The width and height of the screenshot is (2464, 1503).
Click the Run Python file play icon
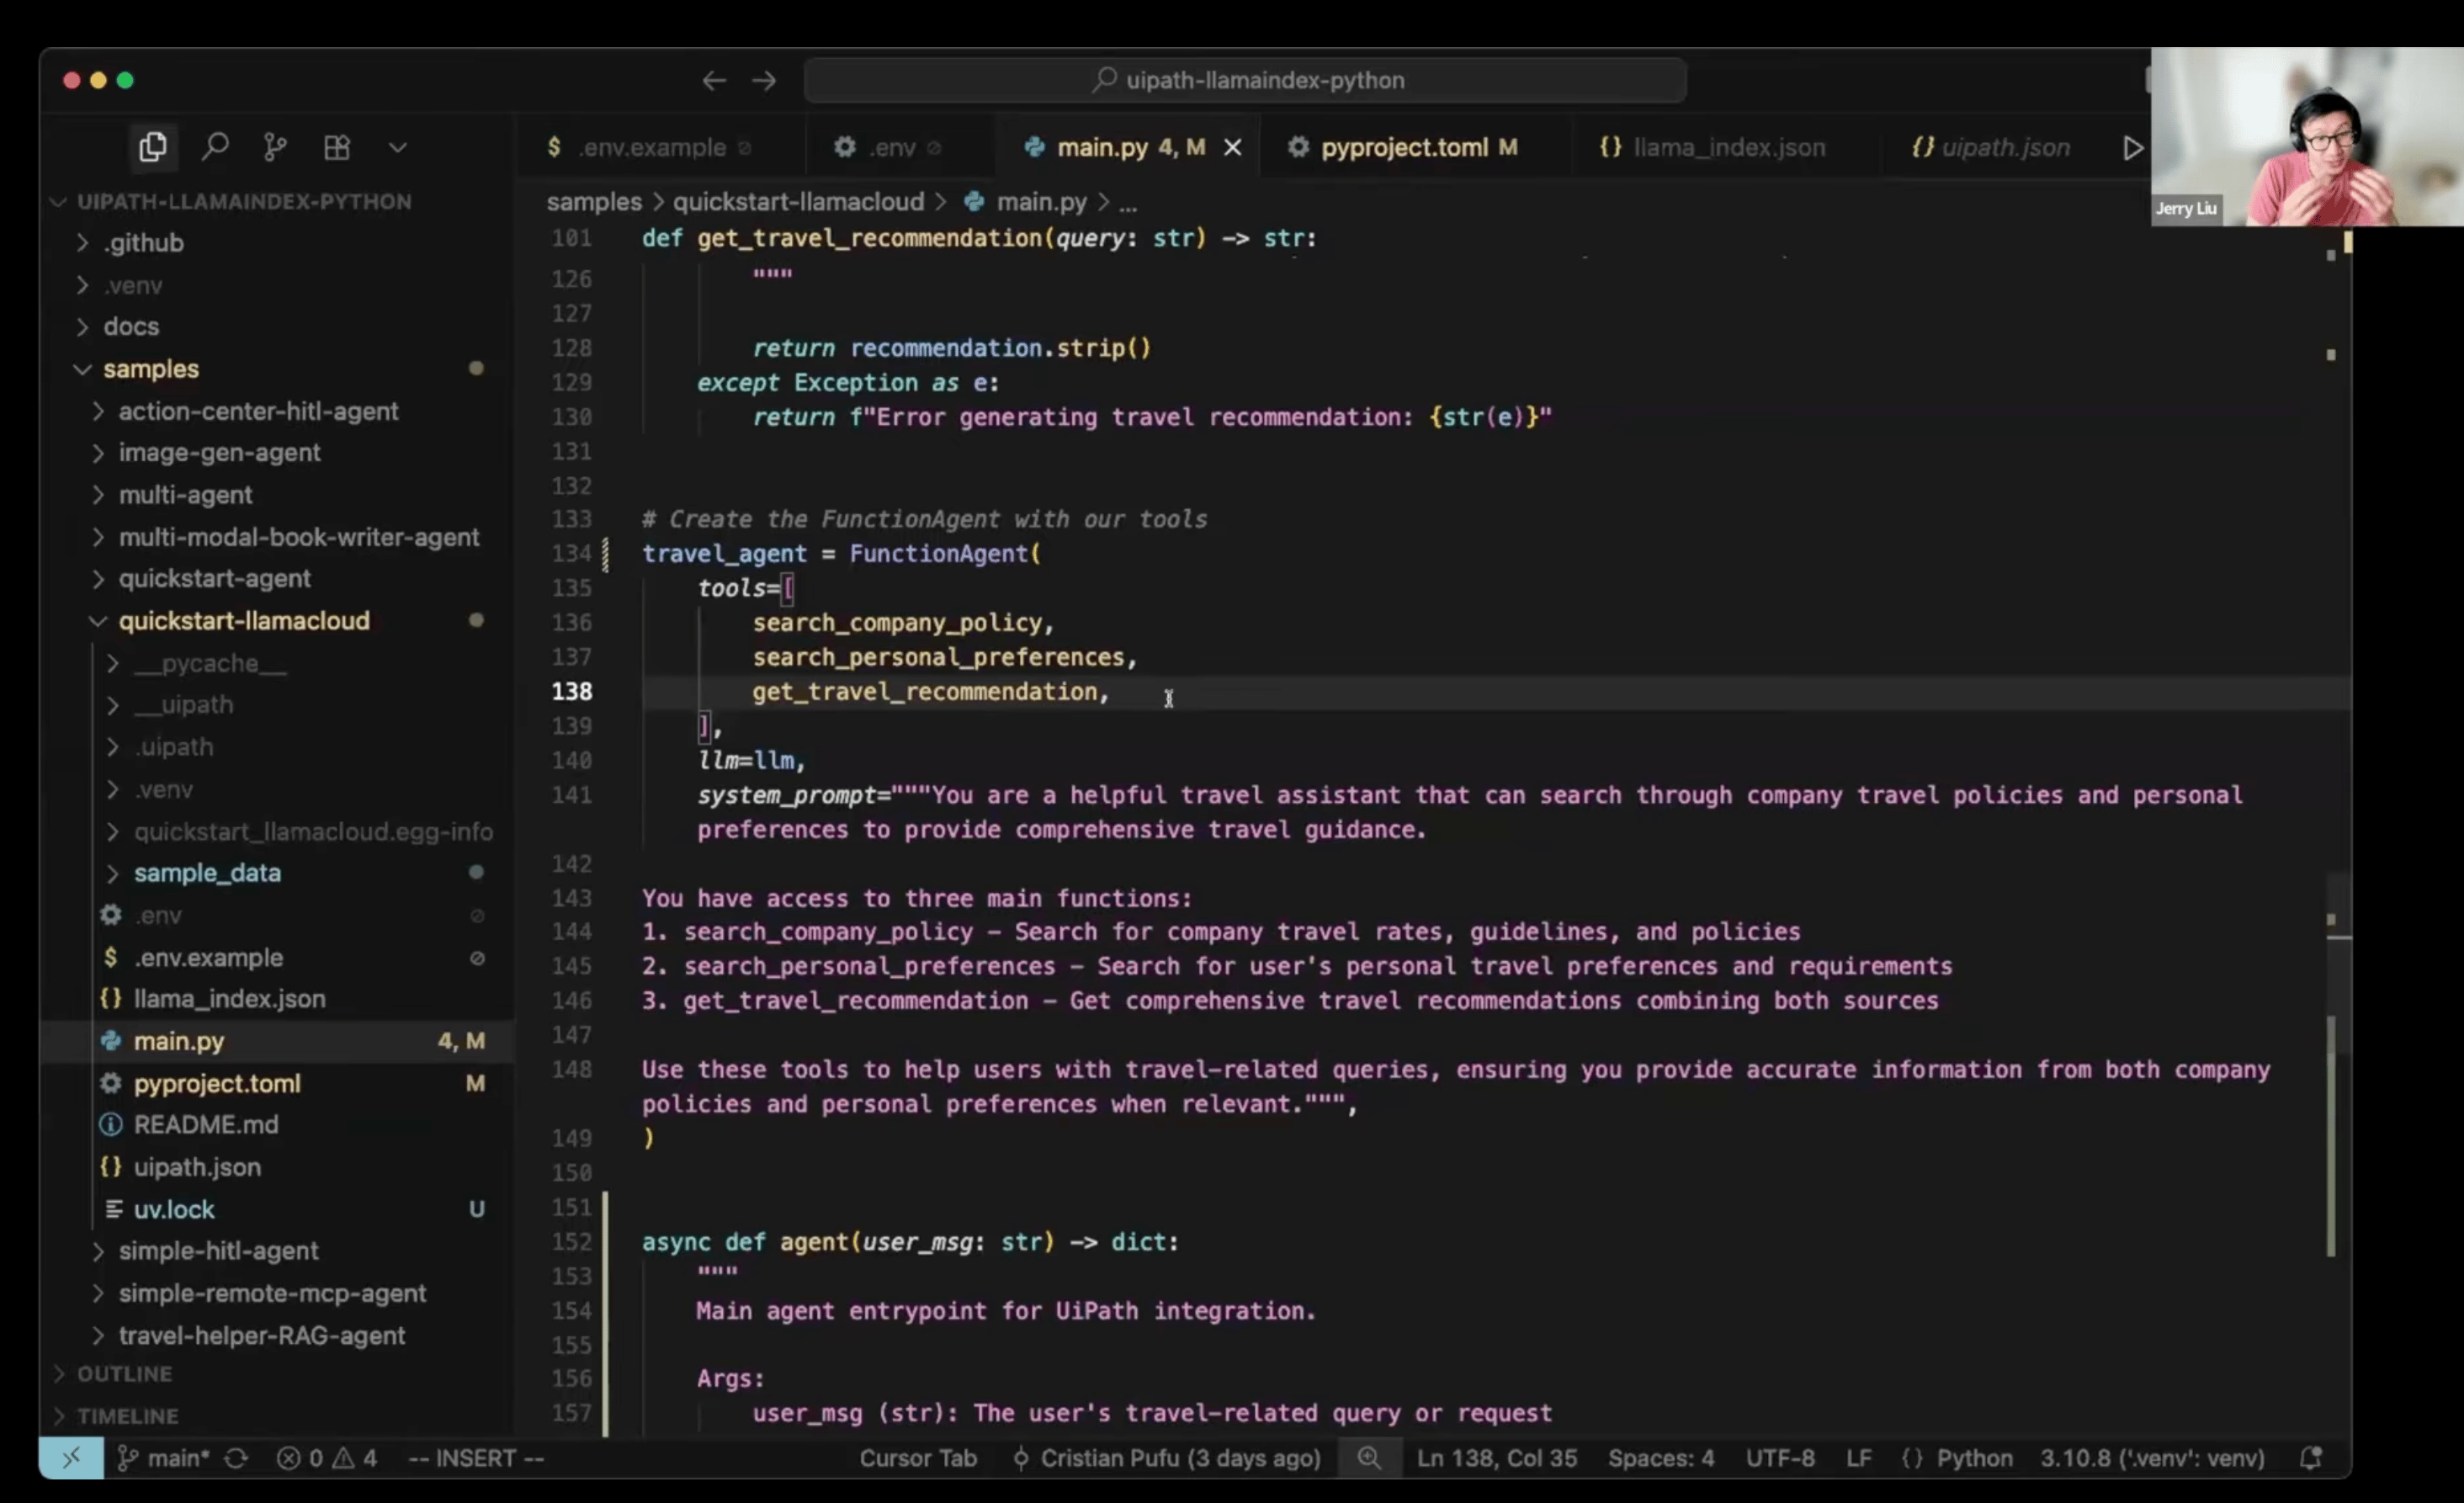[2132, 148]
